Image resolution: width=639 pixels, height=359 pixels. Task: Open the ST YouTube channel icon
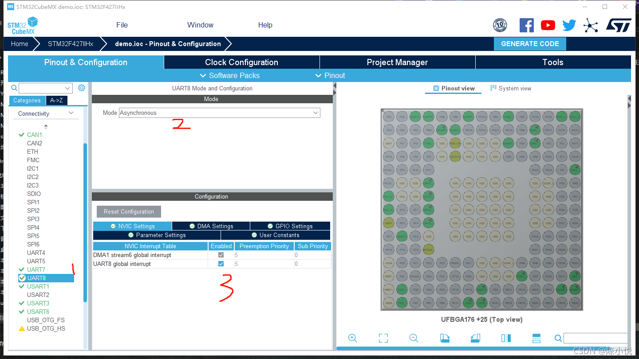(548, 25)
